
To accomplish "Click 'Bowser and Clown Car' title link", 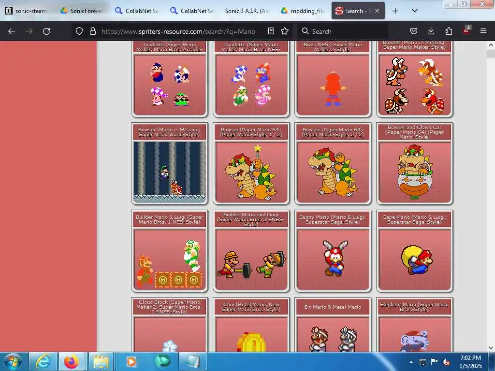I will (x=414, y=132).
